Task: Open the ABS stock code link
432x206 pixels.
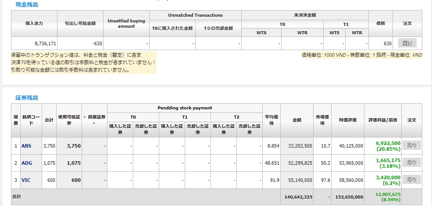Action: pos(26,146)
